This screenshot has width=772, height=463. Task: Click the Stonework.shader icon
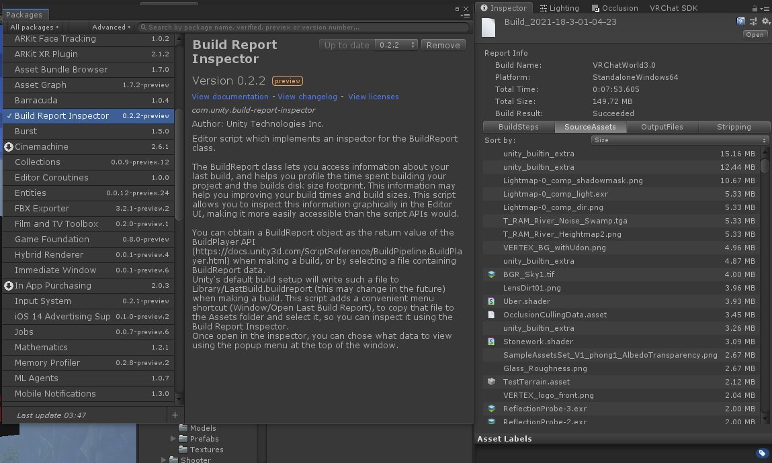pyautogui.click(x=491, y=342)
